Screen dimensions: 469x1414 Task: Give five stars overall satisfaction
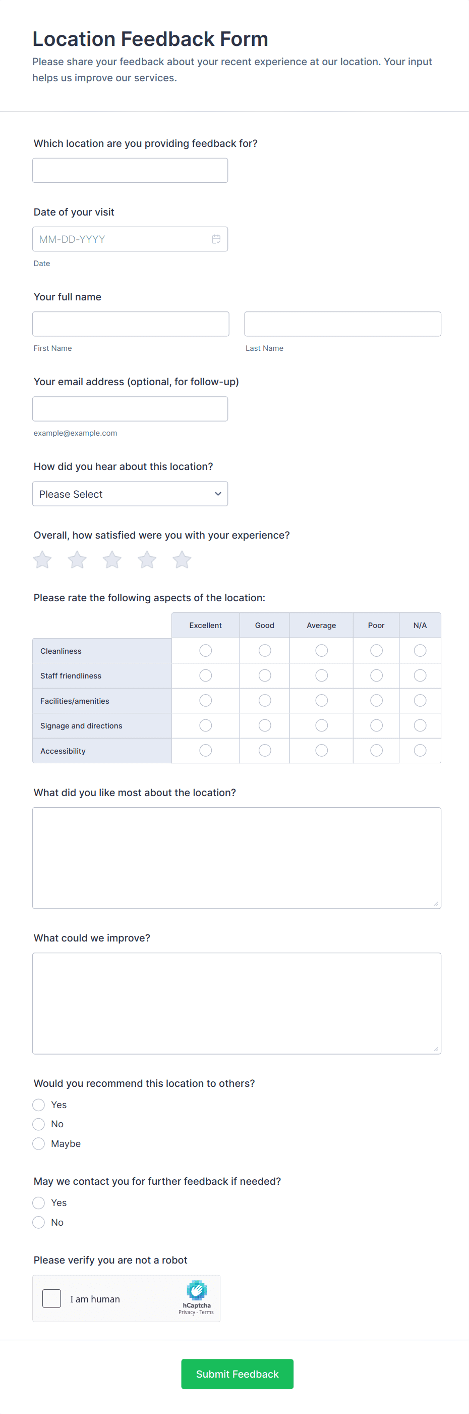182,560
